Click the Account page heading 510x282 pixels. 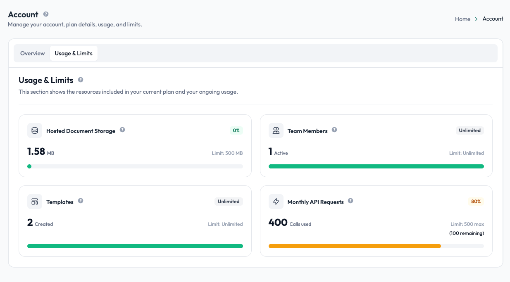[x=23, y=14]
